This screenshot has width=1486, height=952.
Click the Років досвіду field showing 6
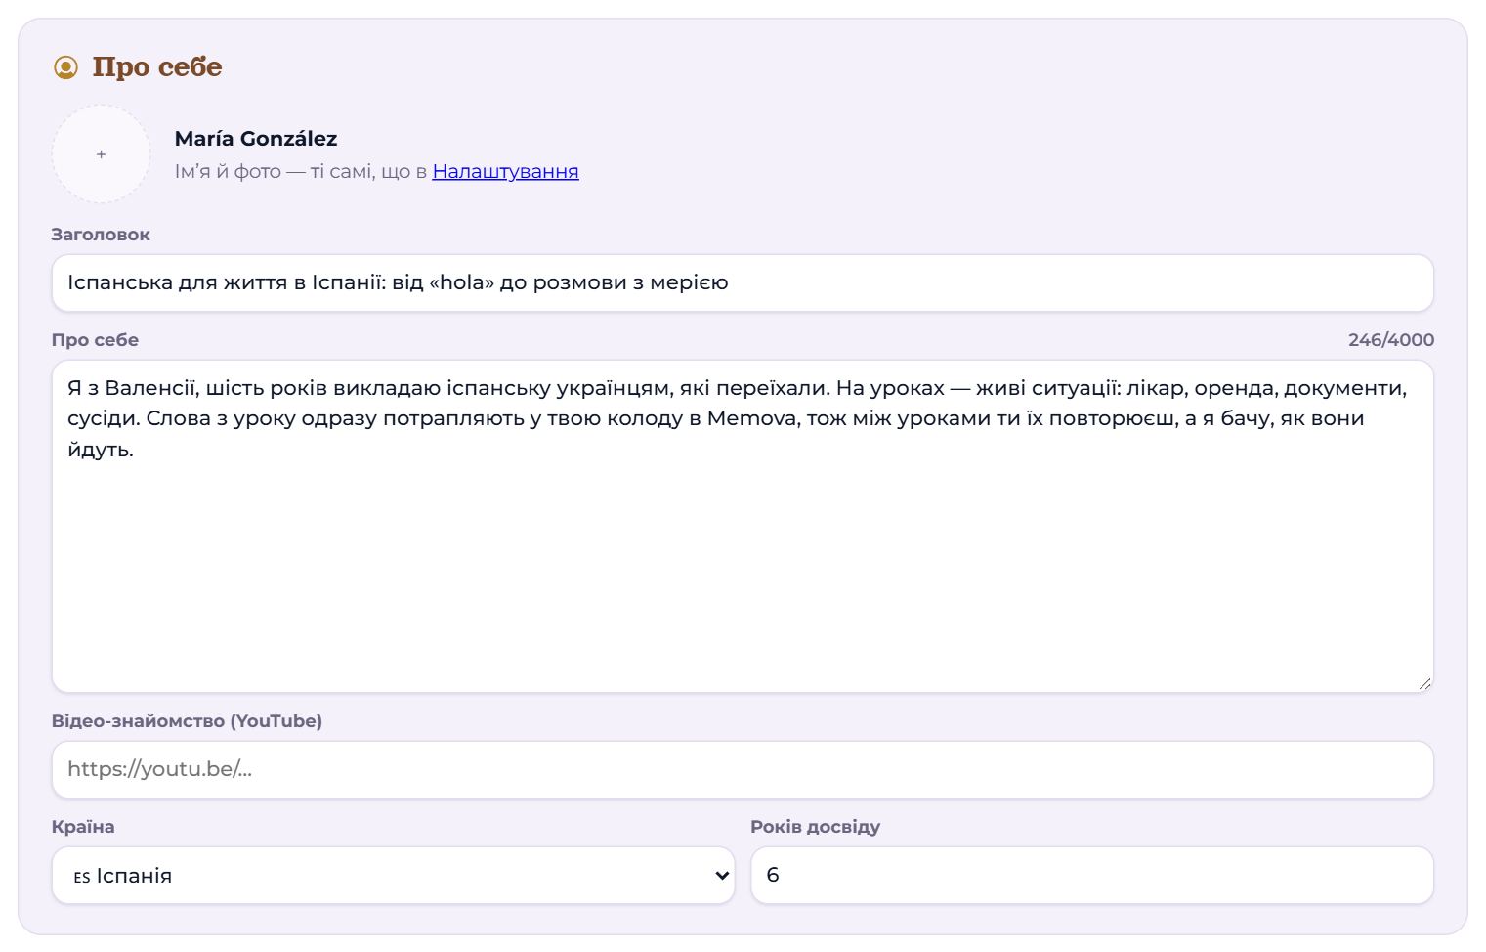(x=1092, y=875)
